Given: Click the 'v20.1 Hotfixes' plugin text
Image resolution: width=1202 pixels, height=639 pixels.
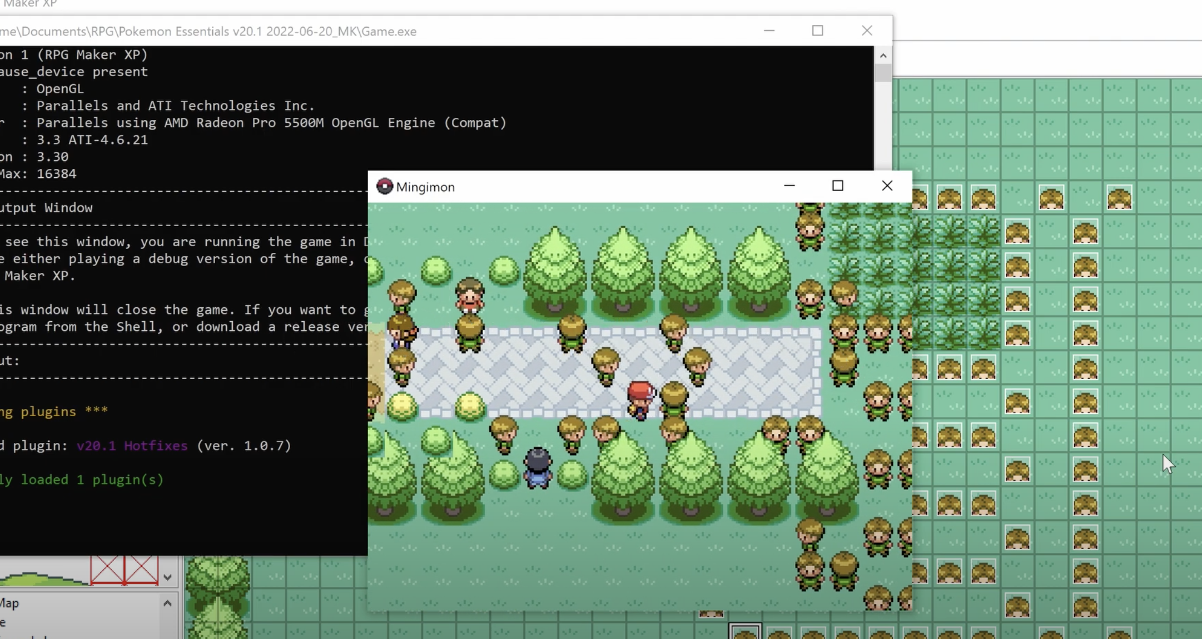Looking at the screenshot, I should pos(132,446).
